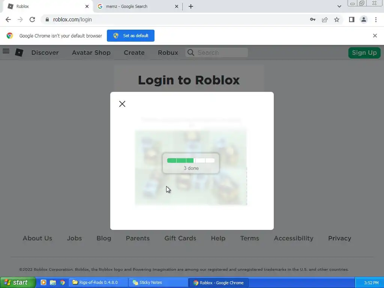Expand the tab search chevron

[339, 6]
